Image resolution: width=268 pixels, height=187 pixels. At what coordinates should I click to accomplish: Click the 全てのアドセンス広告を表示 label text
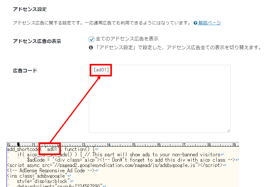(127, 39)
